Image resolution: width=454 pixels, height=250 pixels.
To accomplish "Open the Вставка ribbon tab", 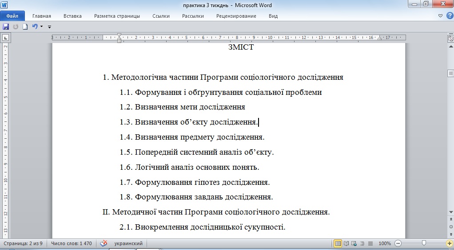I will [72, 16].
